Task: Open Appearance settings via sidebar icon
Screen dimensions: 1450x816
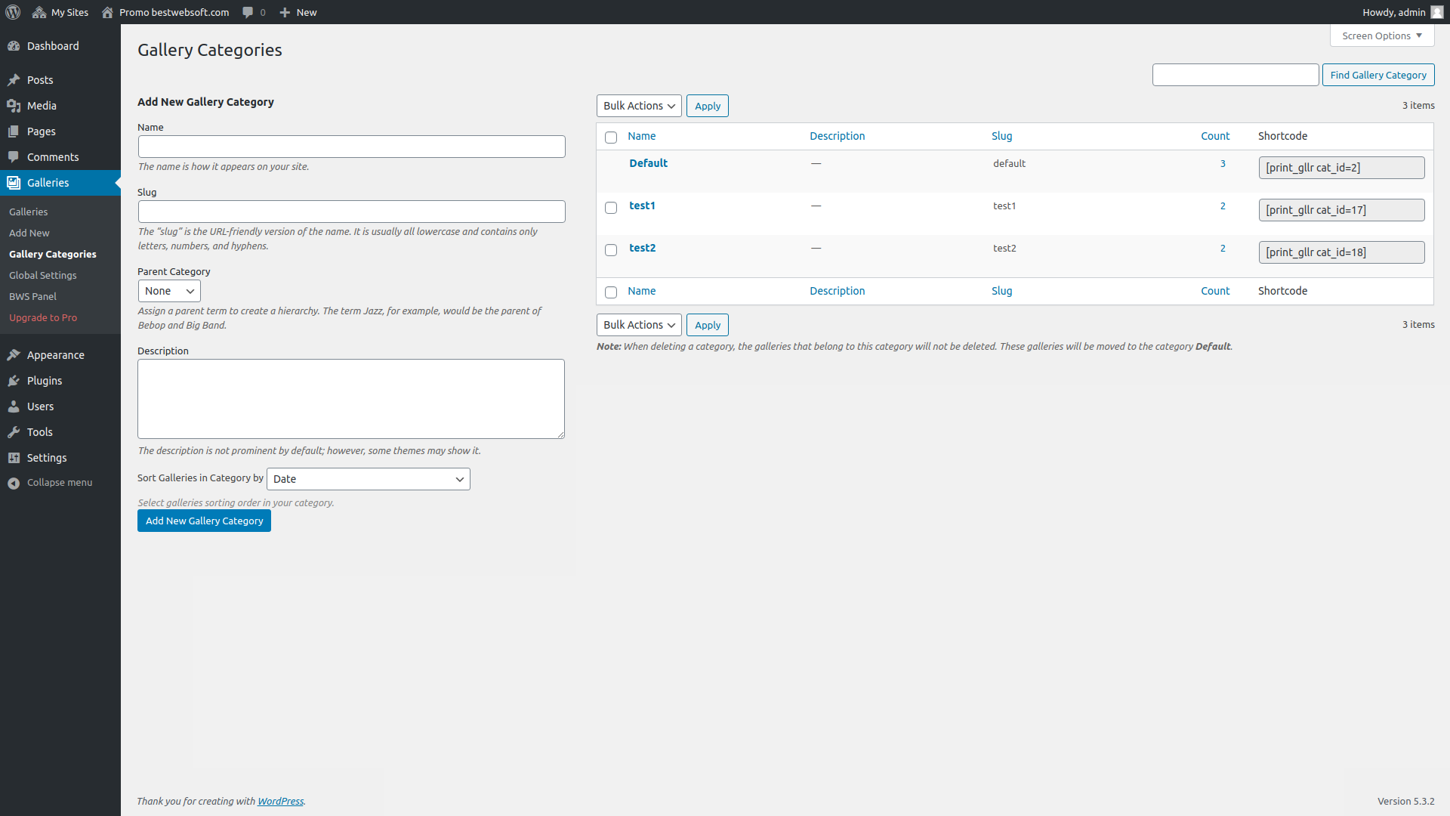Action: pyautogui.click(x=14, y=355)
